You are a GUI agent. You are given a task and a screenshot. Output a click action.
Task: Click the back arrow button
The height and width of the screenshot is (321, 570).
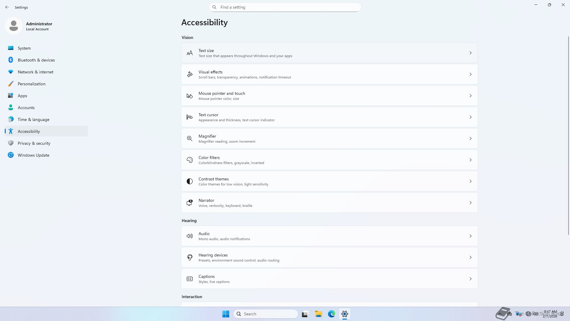pyautogui.click(x=7, y=7)
